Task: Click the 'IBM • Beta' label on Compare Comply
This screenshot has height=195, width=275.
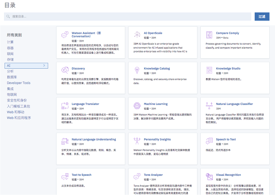Action: click(x=222, y=38)
